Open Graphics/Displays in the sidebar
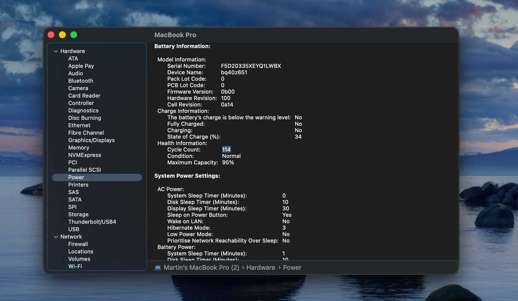The height and width of the screenshot is (301, 518). (x=92, y=140)
